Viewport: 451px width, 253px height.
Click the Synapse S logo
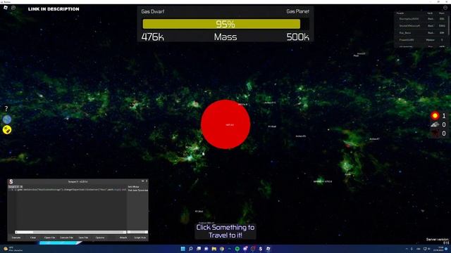(x=11, y=181)
